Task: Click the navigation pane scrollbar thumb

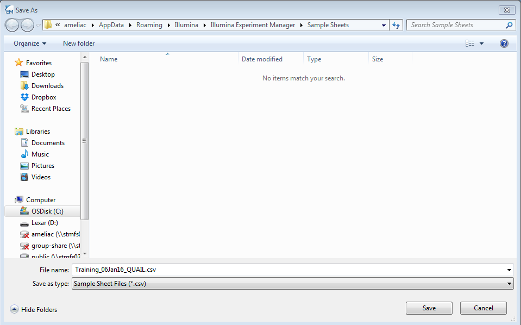Action: (85, 141)
